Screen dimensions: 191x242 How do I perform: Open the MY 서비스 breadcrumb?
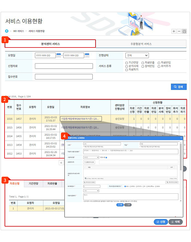click(18, 31)
